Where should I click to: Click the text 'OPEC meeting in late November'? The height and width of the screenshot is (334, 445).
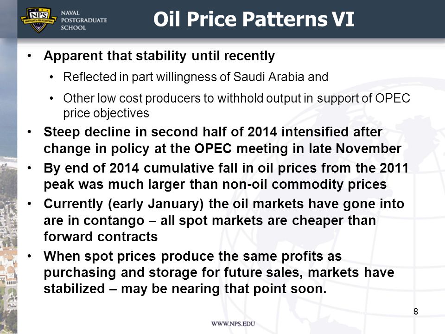[x=298, y=148]
